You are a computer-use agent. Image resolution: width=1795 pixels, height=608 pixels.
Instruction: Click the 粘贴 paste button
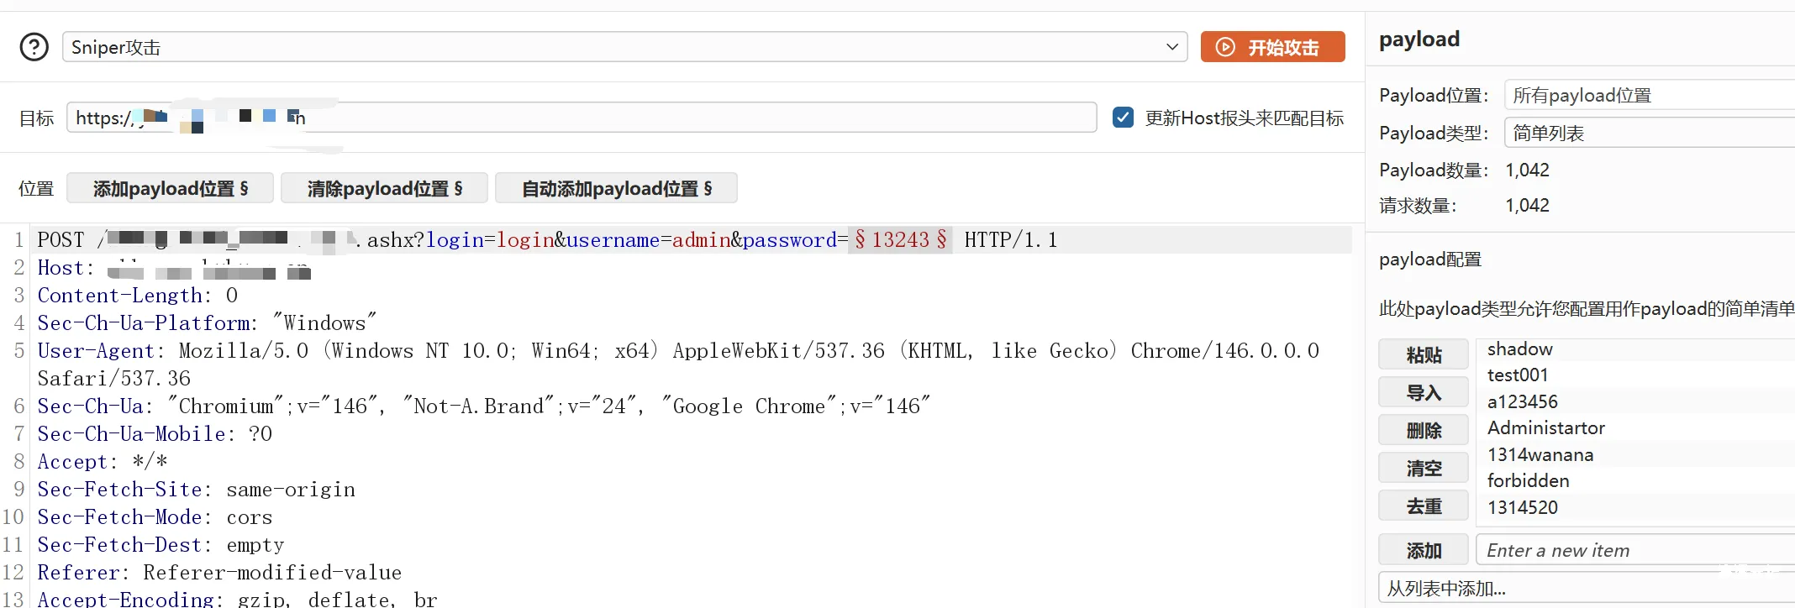(1424, 354)
